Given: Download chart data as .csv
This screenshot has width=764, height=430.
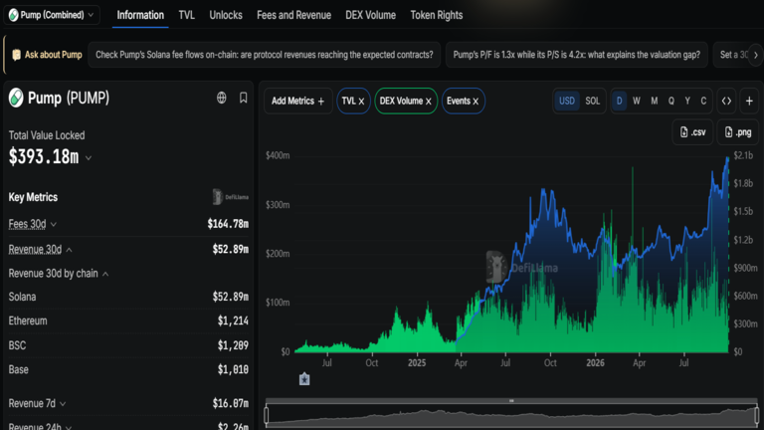Looking at the screenshot, I should pos(692,132).
